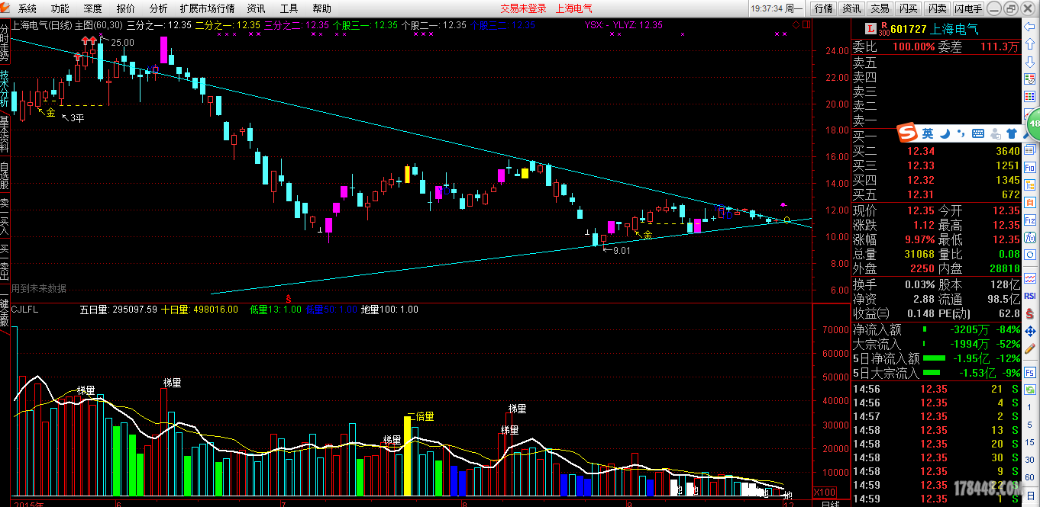
Task: Toggle the moon icon on Sogou IME bar
Action: pyautogui.click(x=945, y=133)
